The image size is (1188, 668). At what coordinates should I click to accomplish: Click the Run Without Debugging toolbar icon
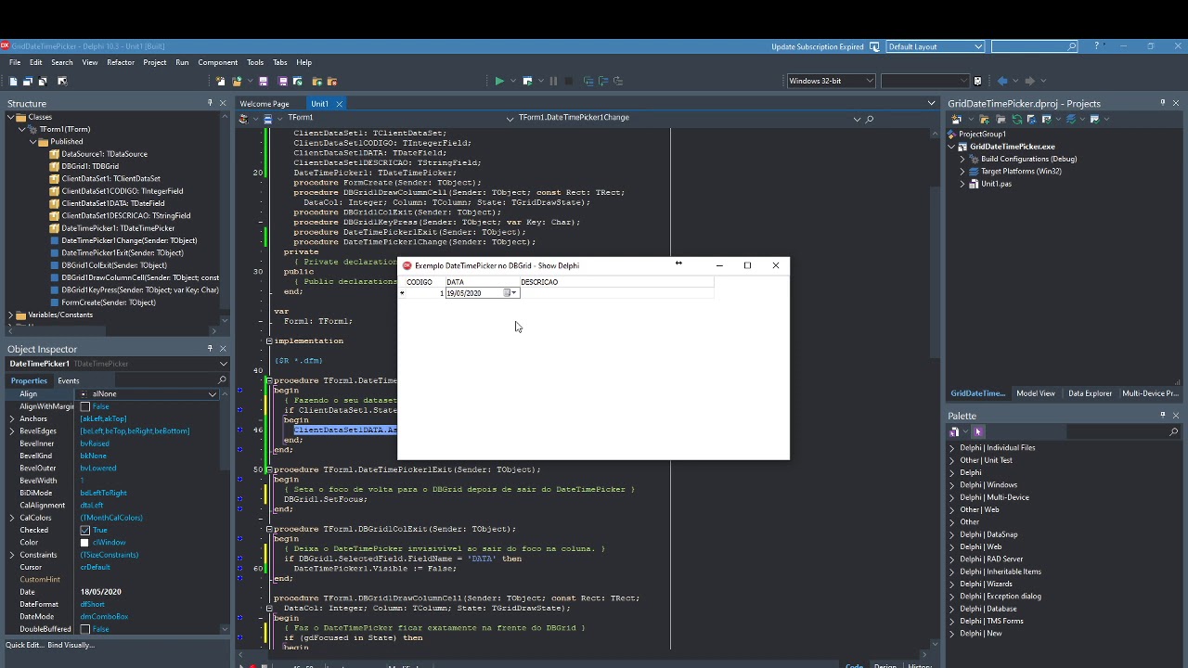coord(528,81)
